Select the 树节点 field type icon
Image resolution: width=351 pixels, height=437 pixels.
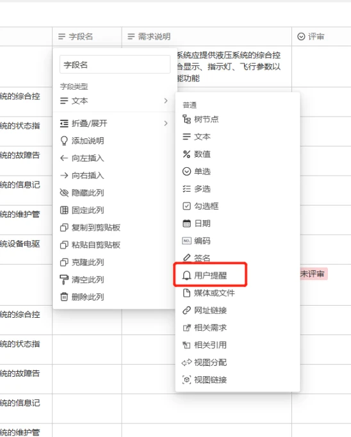click(186, 119)
